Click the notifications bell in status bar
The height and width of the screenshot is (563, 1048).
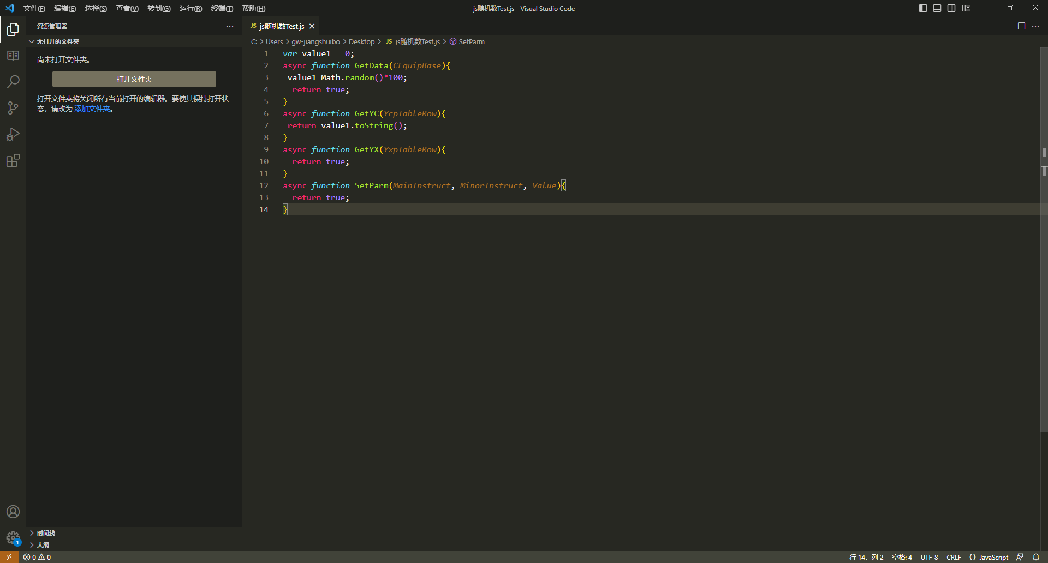[x=1036, y=557]
